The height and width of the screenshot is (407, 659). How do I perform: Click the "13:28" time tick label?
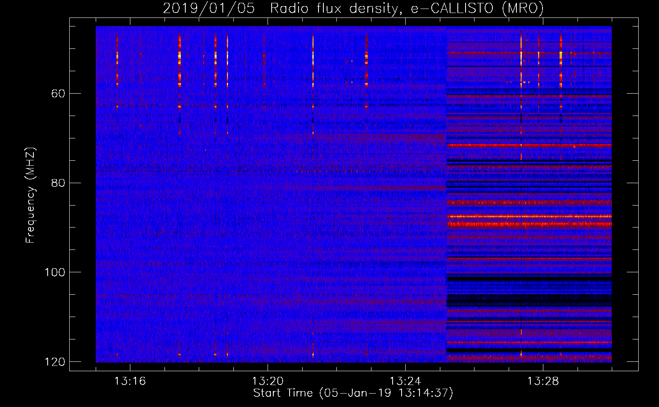click(x=543, y=381)
